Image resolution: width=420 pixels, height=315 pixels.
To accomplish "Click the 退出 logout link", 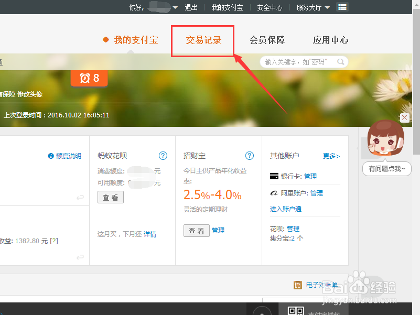I will tap(191, 7).
